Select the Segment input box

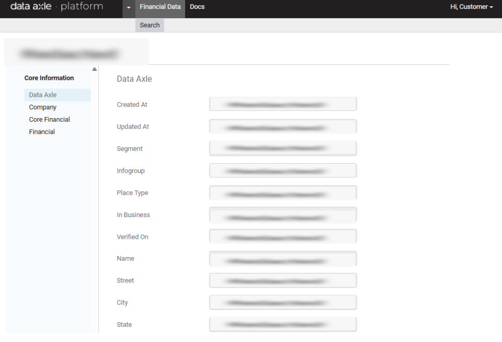[x=283, y=149]
